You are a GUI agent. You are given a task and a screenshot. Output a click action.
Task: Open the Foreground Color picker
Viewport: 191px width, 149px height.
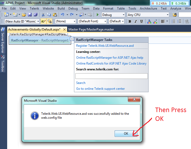[149, 21]
